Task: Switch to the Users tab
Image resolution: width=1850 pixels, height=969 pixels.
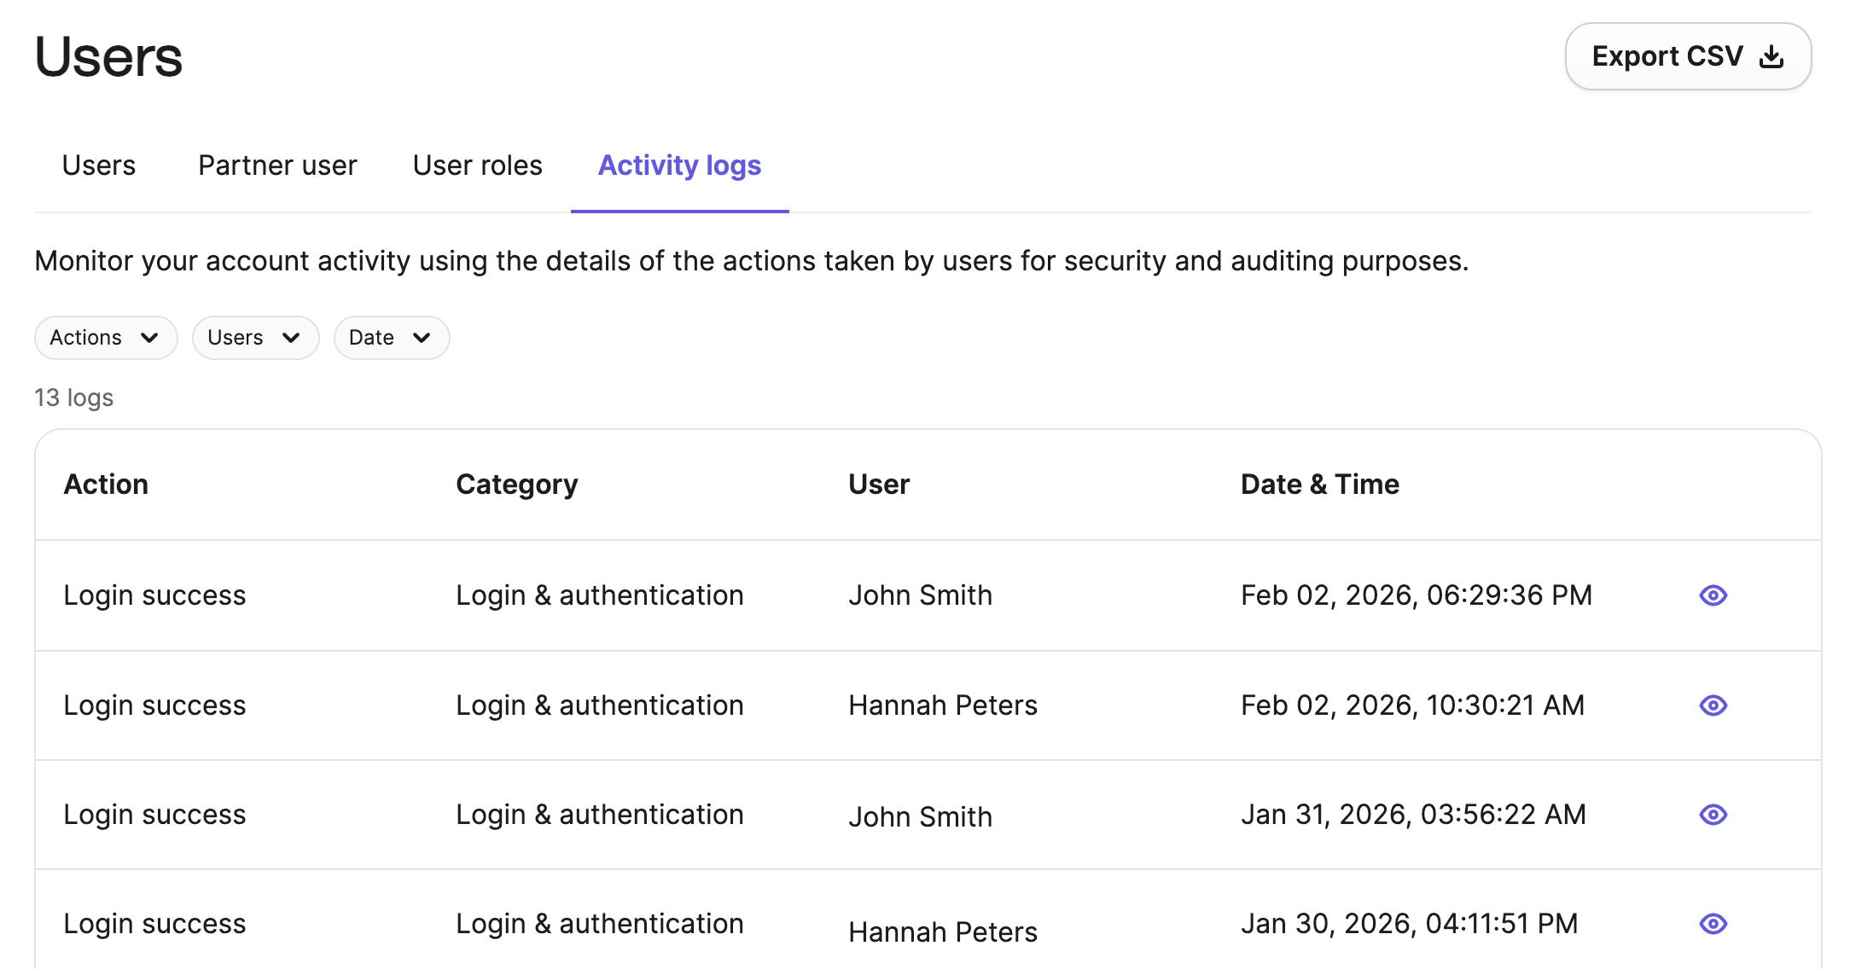Action: click(99, 165)
